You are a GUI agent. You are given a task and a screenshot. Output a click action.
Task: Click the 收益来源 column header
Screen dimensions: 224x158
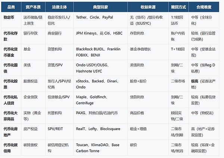(x=148, y=7)
